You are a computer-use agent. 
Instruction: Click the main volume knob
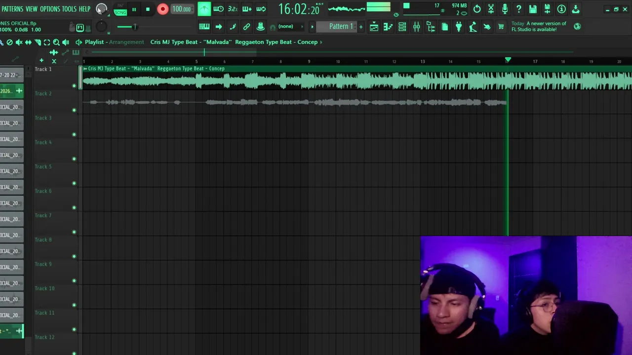(101, 9)
